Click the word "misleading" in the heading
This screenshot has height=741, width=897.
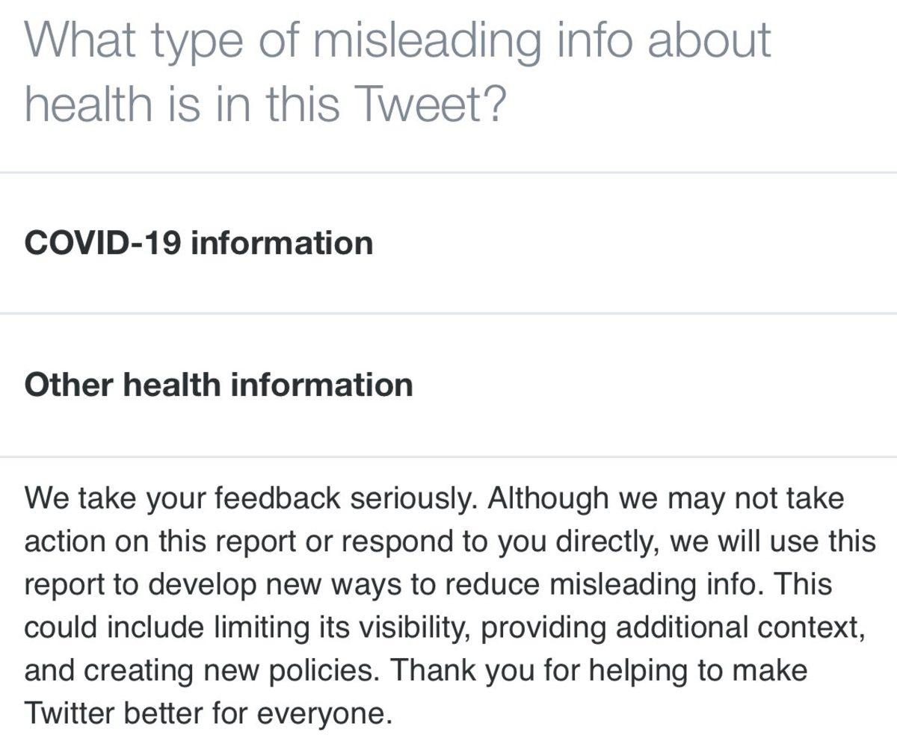tap(425, 41)
